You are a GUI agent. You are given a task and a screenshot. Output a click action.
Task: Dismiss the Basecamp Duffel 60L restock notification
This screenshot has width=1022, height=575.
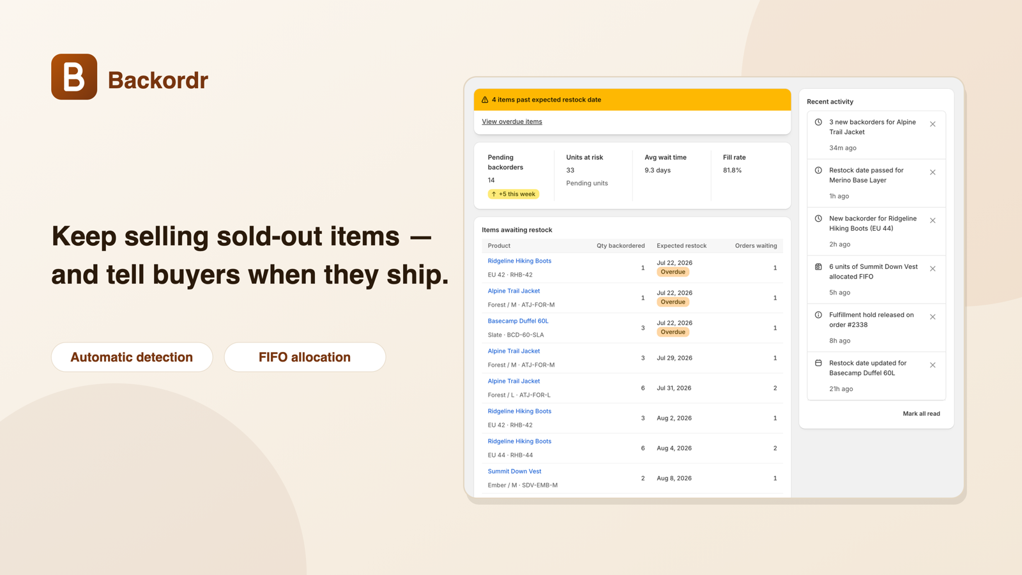coord(933,365)
